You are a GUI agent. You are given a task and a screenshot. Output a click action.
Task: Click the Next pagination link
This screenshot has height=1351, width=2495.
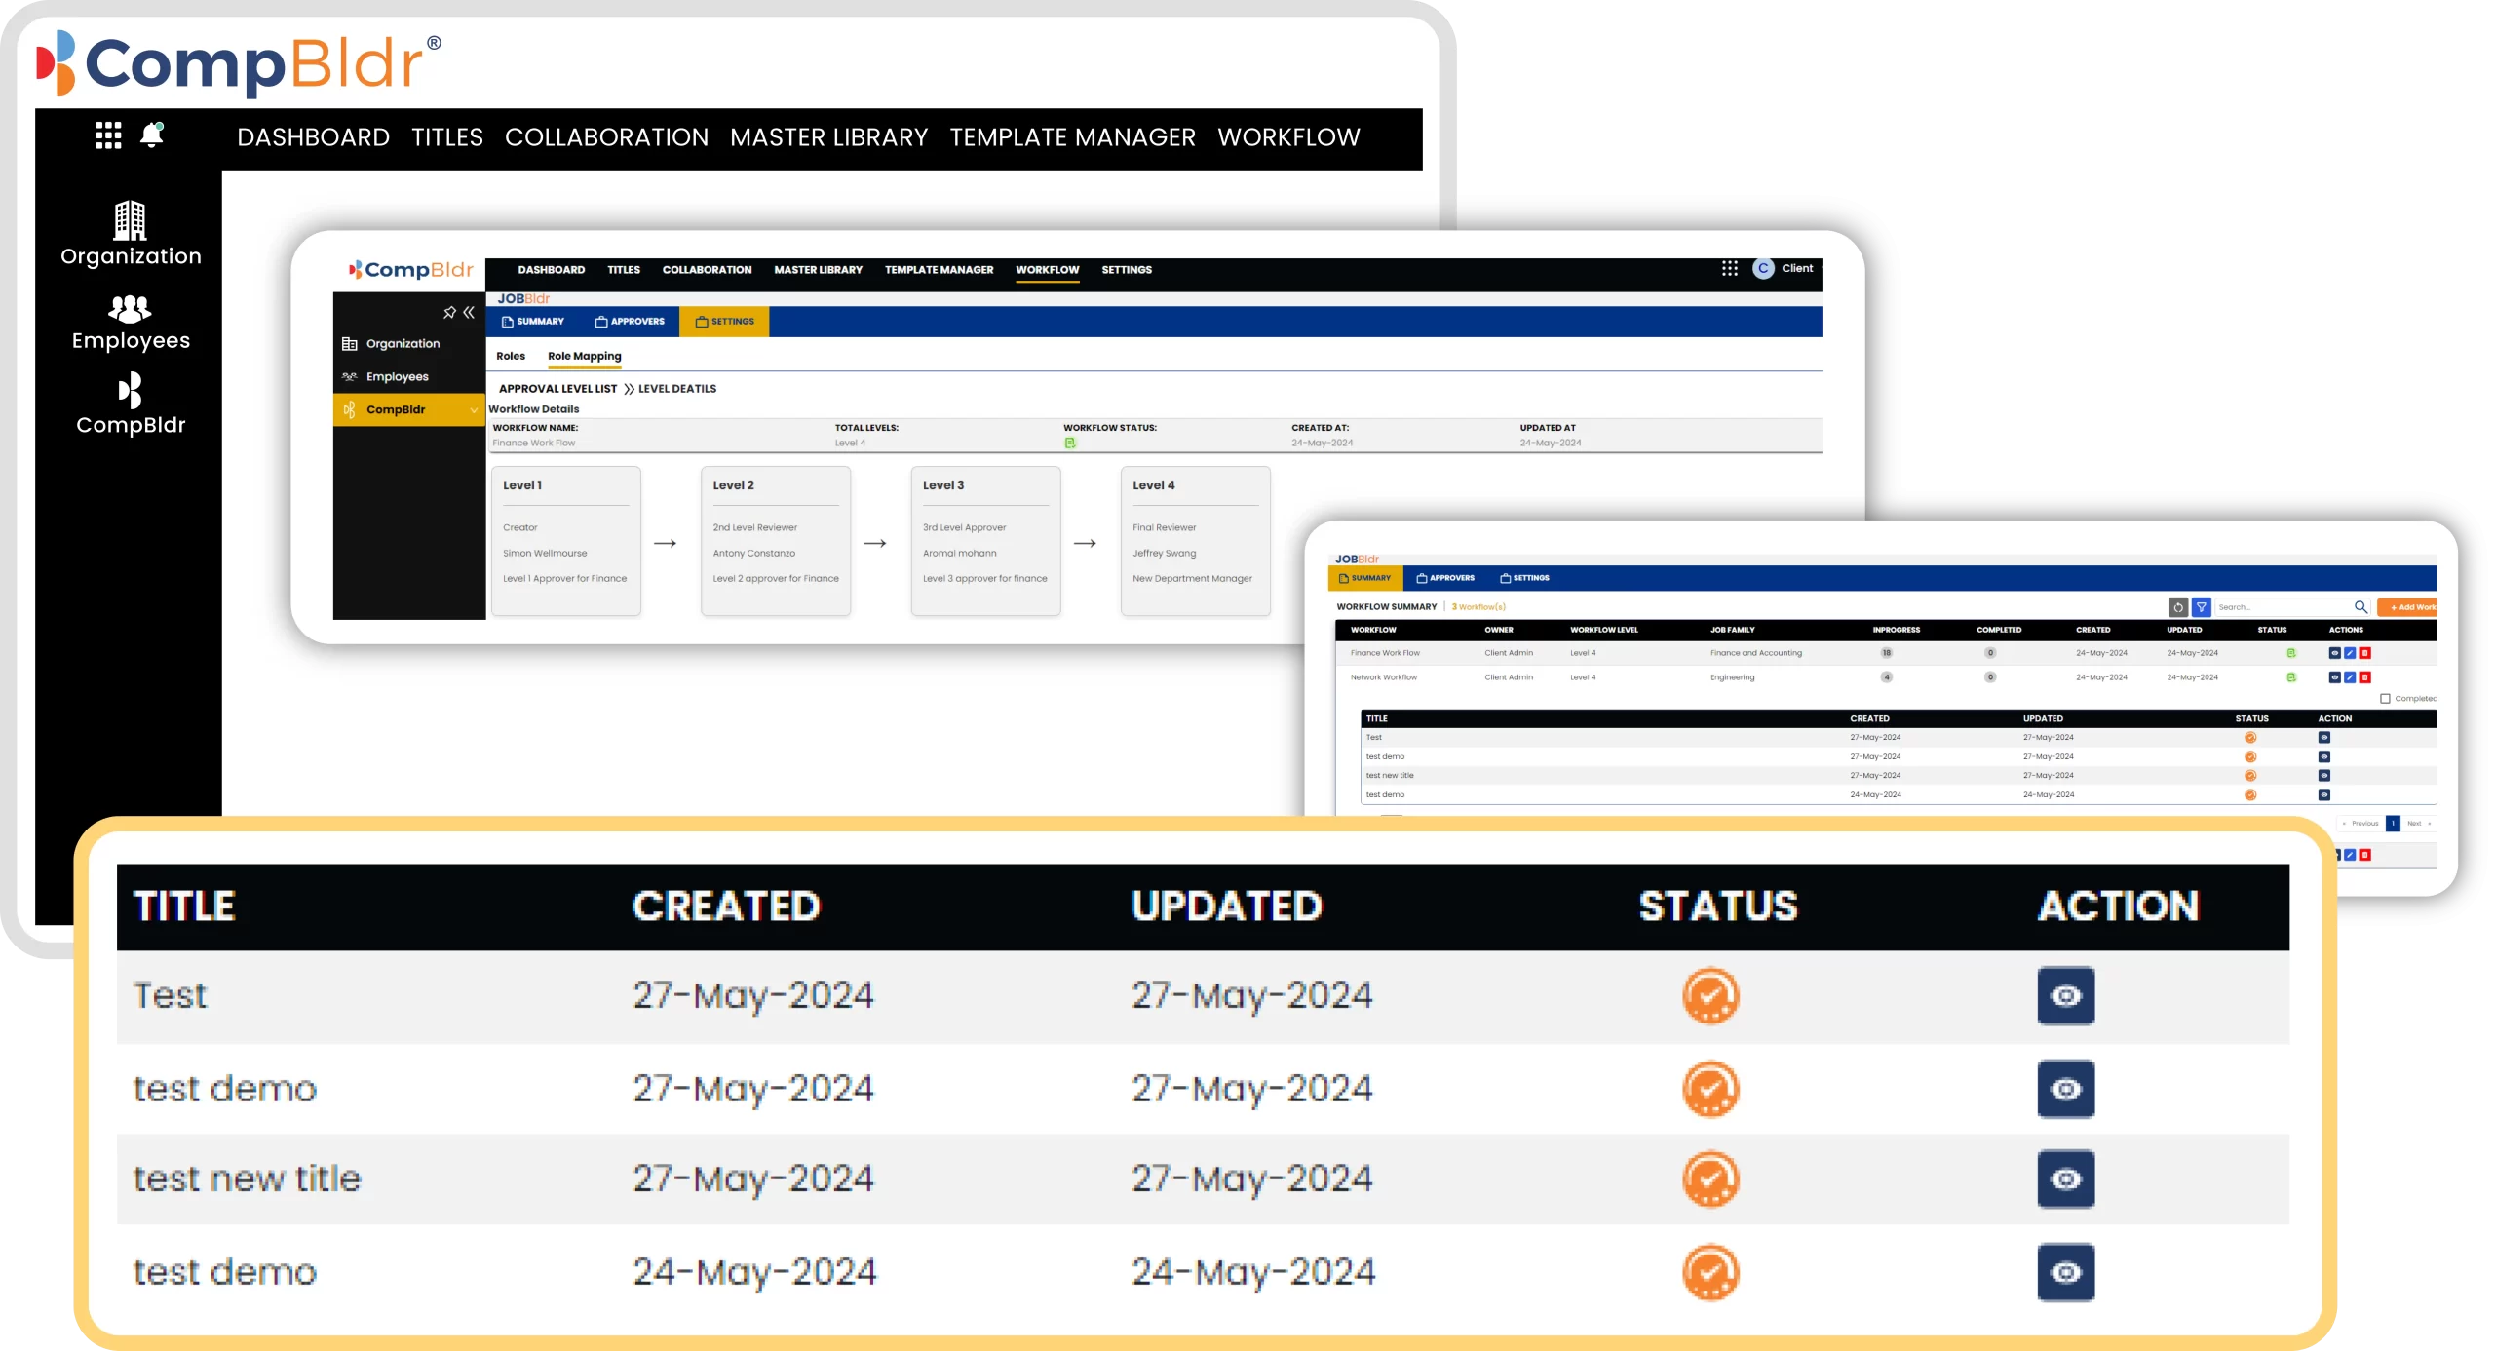coord(2417,825)
